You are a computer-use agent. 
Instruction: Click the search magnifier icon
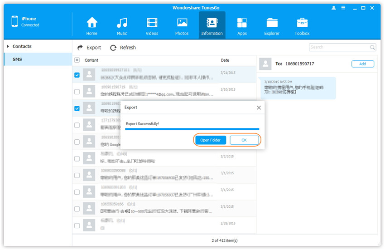click(372, 47)
